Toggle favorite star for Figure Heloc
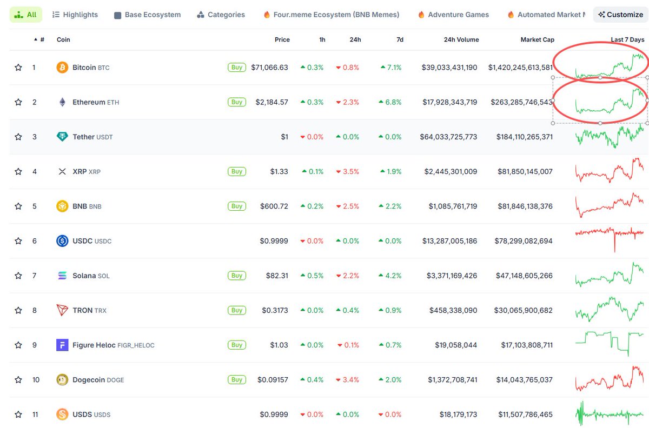Viewport: 649px width, 428px height. (18, 345)
